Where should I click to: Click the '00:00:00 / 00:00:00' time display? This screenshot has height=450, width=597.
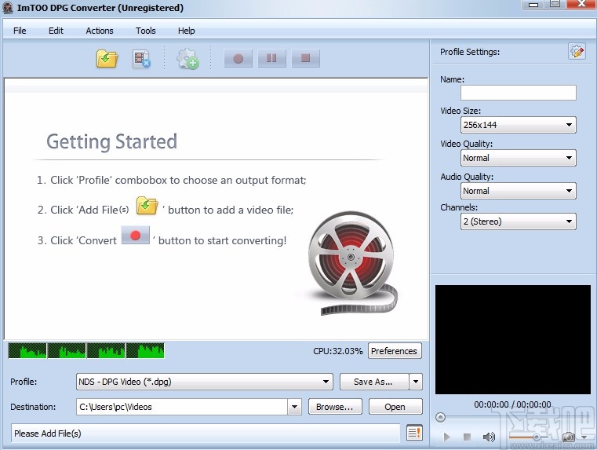512,404
